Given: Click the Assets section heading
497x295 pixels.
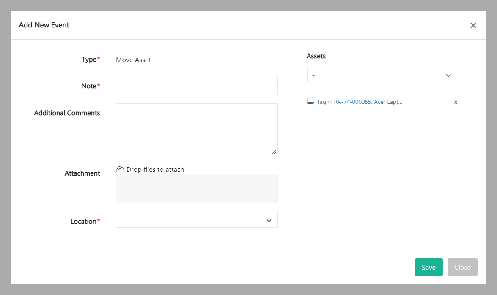Looking at the screenshot, I should coord(316,56).
